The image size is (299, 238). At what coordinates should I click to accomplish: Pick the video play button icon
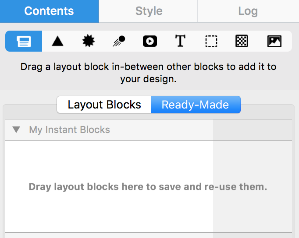coord(150,41)
